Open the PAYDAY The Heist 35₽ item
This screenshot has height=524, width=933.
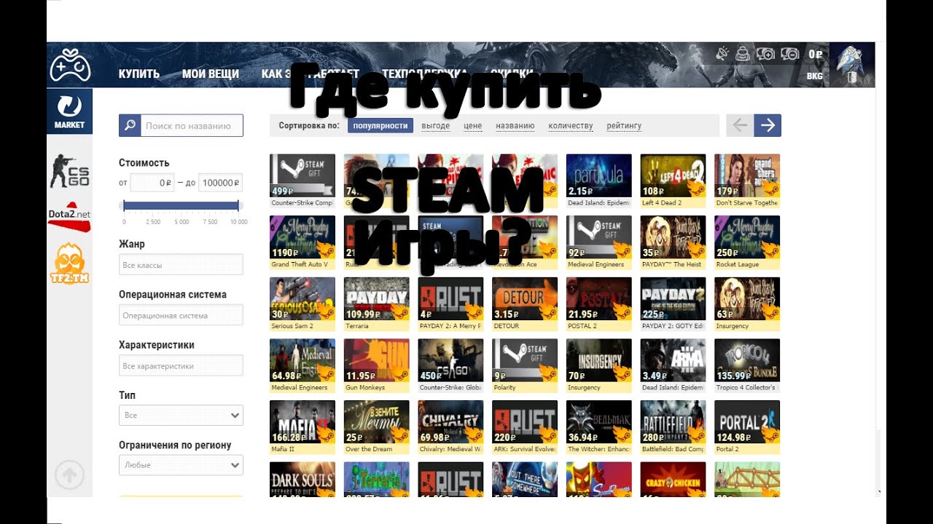673,242
